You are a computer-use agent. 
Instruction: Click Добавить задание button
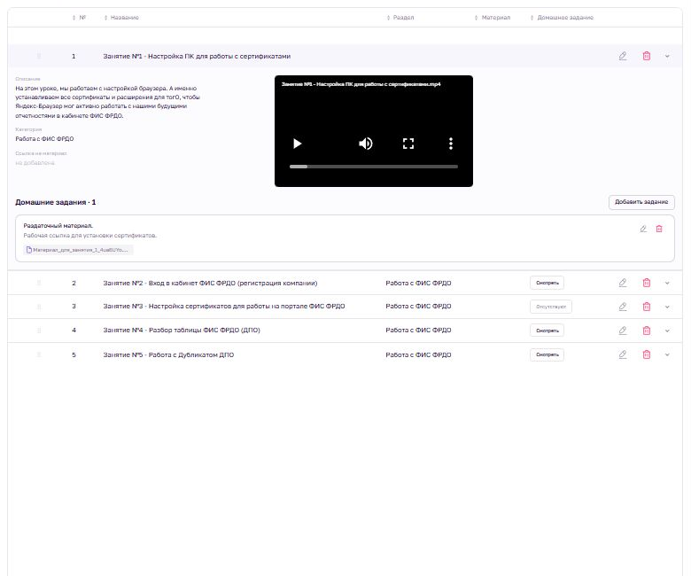[641, 202]
